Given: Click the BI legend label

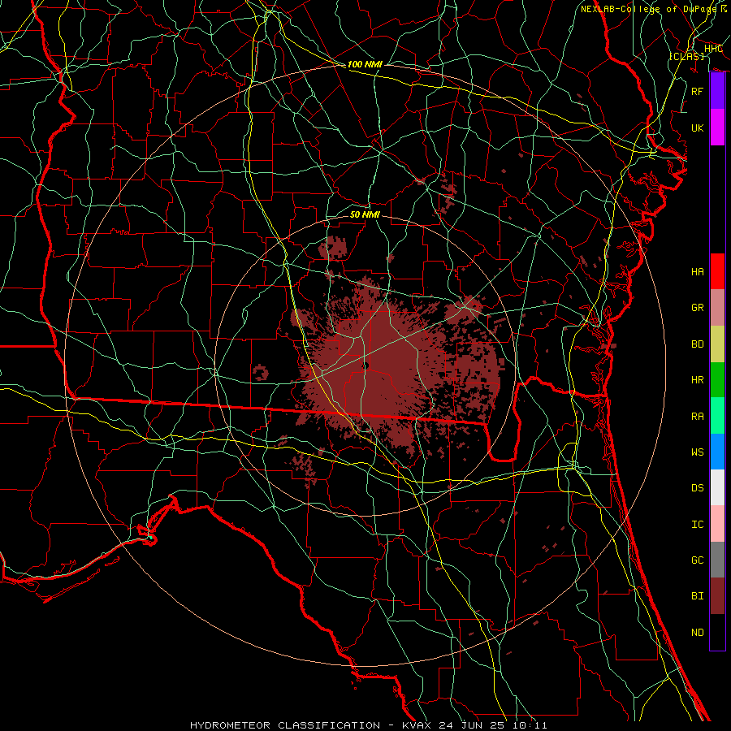Looking at the screenshot, I should (x=698, y=596).
